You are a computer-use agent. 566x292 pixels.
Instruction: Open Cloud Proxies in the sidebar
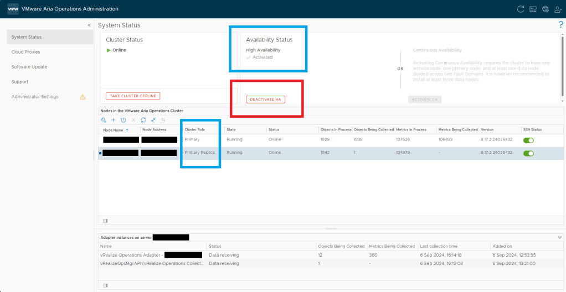pyautogui.click(x=26, y=52)
